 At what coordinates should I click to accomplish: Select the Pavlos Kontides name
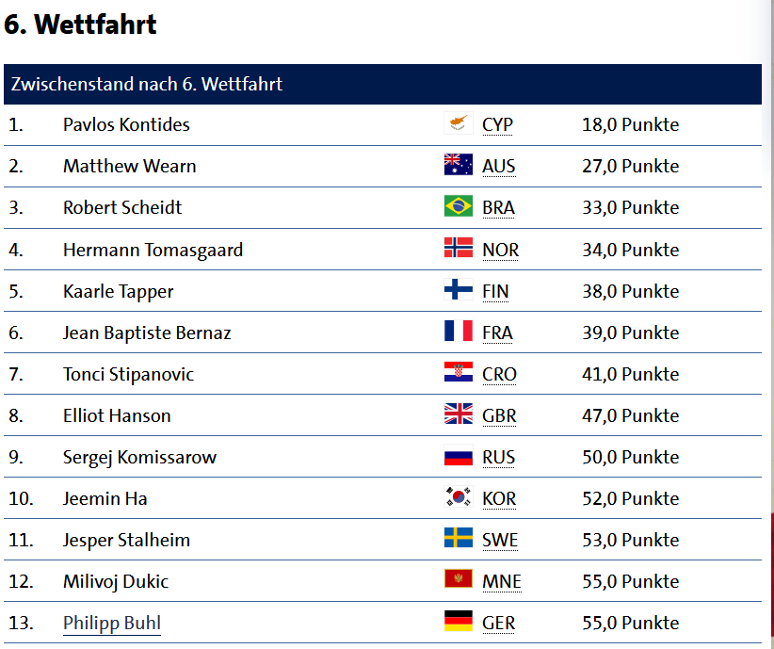pos(126,125)
